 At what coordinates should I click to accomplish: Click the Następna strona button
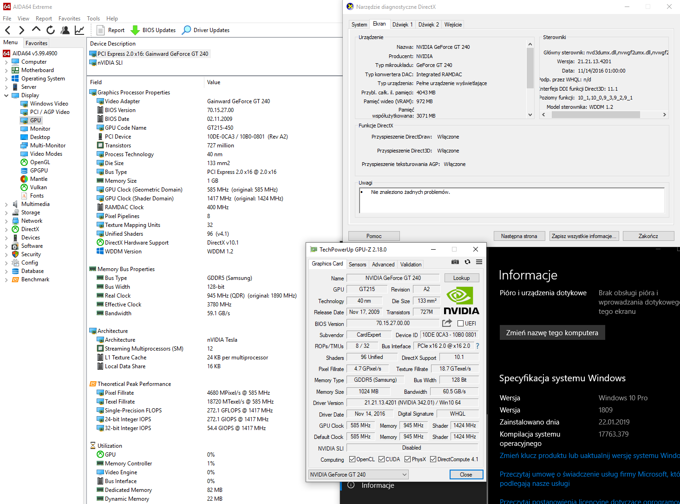[519, 236]
